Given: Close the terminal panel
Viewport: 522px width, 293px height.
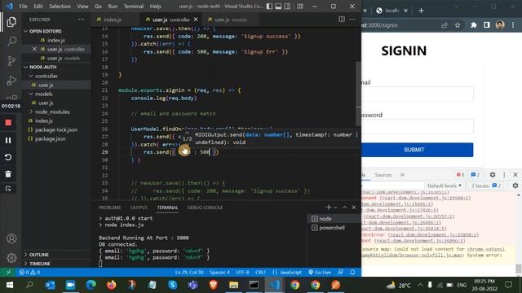Looking at the screenshot, I should [354, 208].
